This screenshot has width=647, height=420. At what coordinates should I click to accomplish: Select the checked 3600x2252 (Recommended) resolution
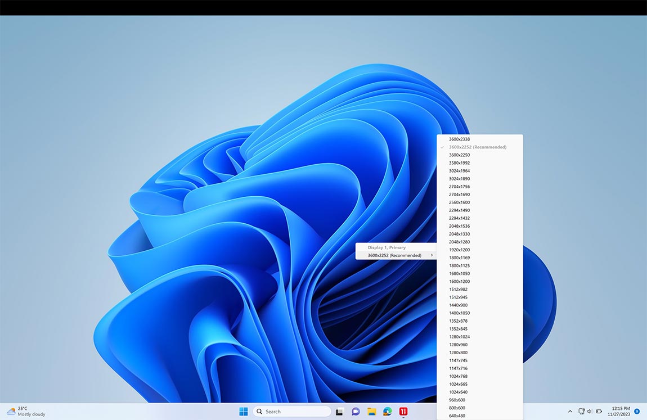click(477, 147)
